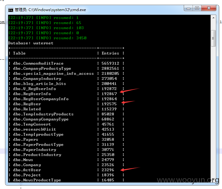Click the title text C:\Windows\system32\cmd.exe
This screenshot has width=222, height=189.
pyautogui.click(x=57, y=10)
